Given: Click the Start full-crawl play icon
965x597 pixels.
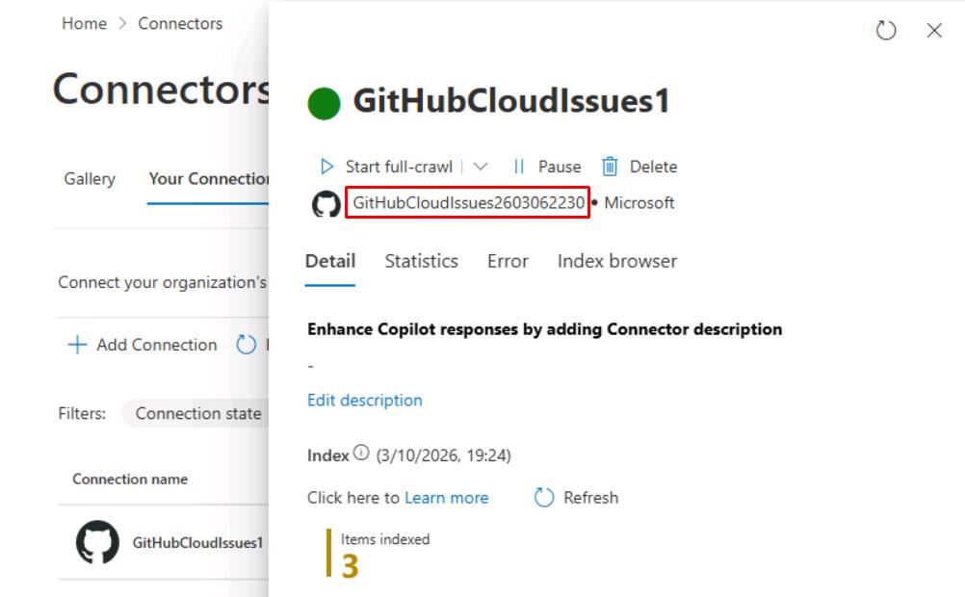Looking at the screenshot, I should 326,167.
